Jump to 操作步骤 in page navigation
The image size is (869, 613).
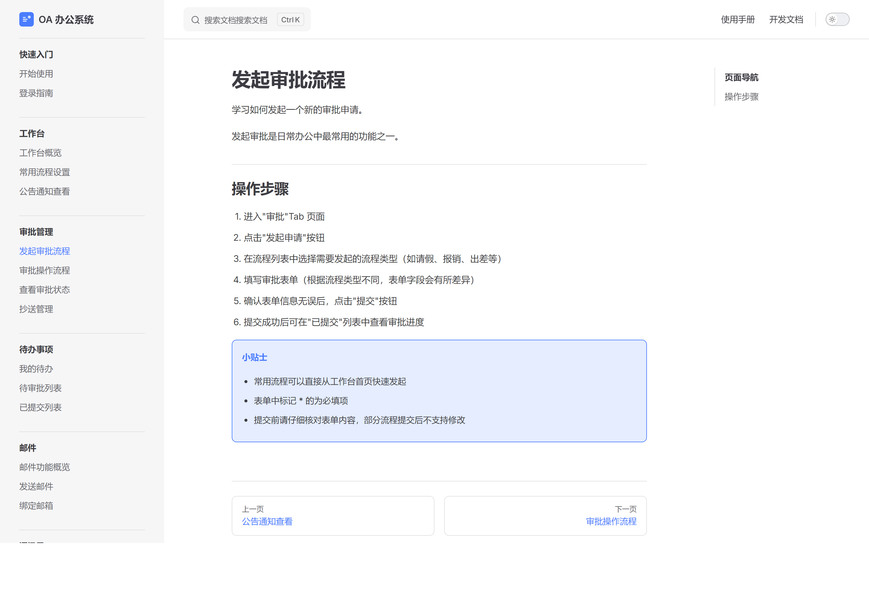[x=741, y=97]
